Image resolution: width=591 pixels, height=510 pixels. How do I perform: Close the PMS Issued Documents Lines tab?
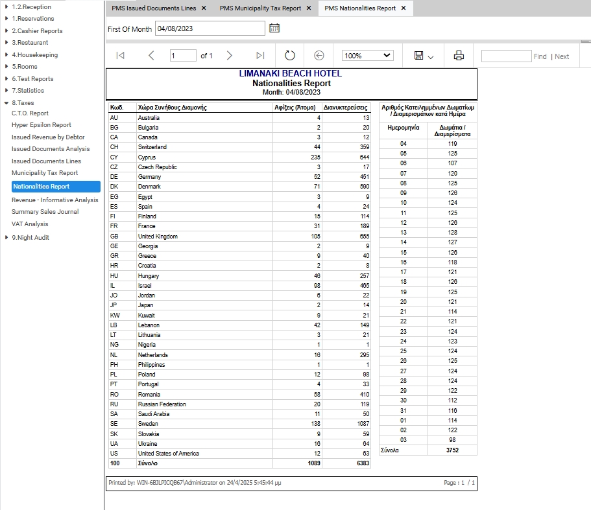click(204, 8)
